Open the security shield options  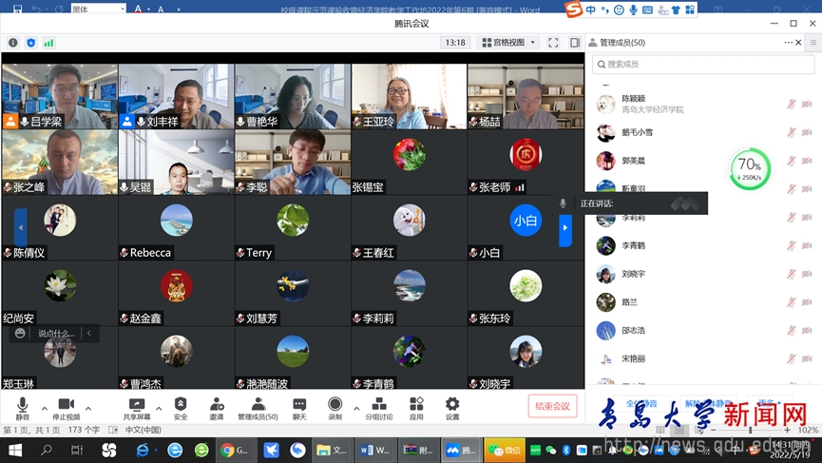click(x=181, y=406)
